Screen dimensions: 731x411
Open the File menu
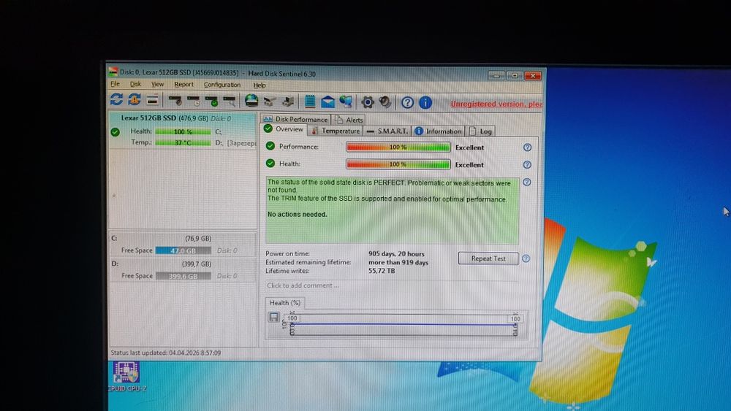click(x=115, y=84)
